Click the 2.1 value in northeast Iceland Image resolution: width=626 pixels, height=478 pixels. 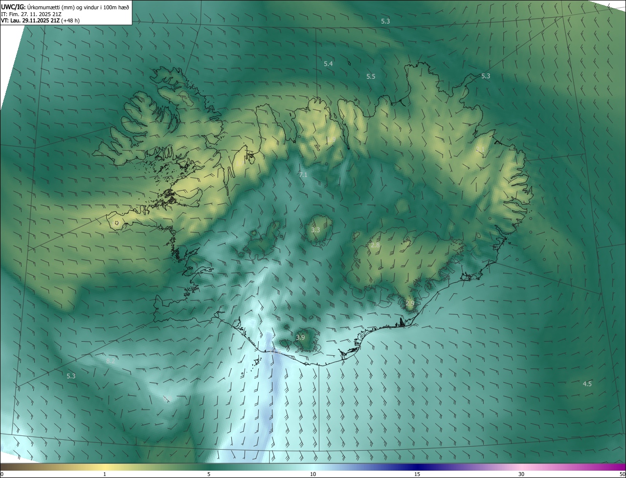[x=480, y=149]
